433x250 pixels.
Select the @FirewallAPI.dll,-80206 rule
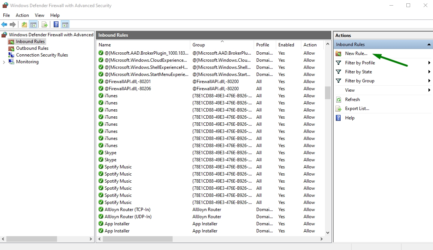(128, 89)
